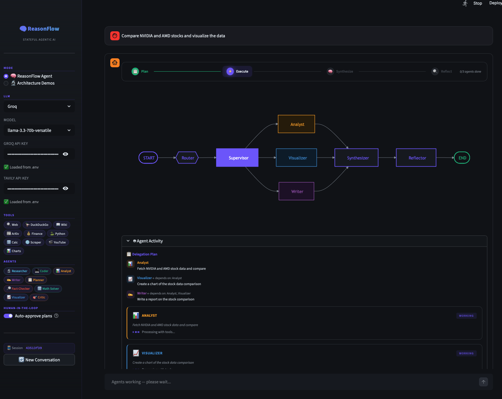This screenshot has height=399, width=502.
Task: Click the Fact-Checker agent chip
Action: point(18,289)
